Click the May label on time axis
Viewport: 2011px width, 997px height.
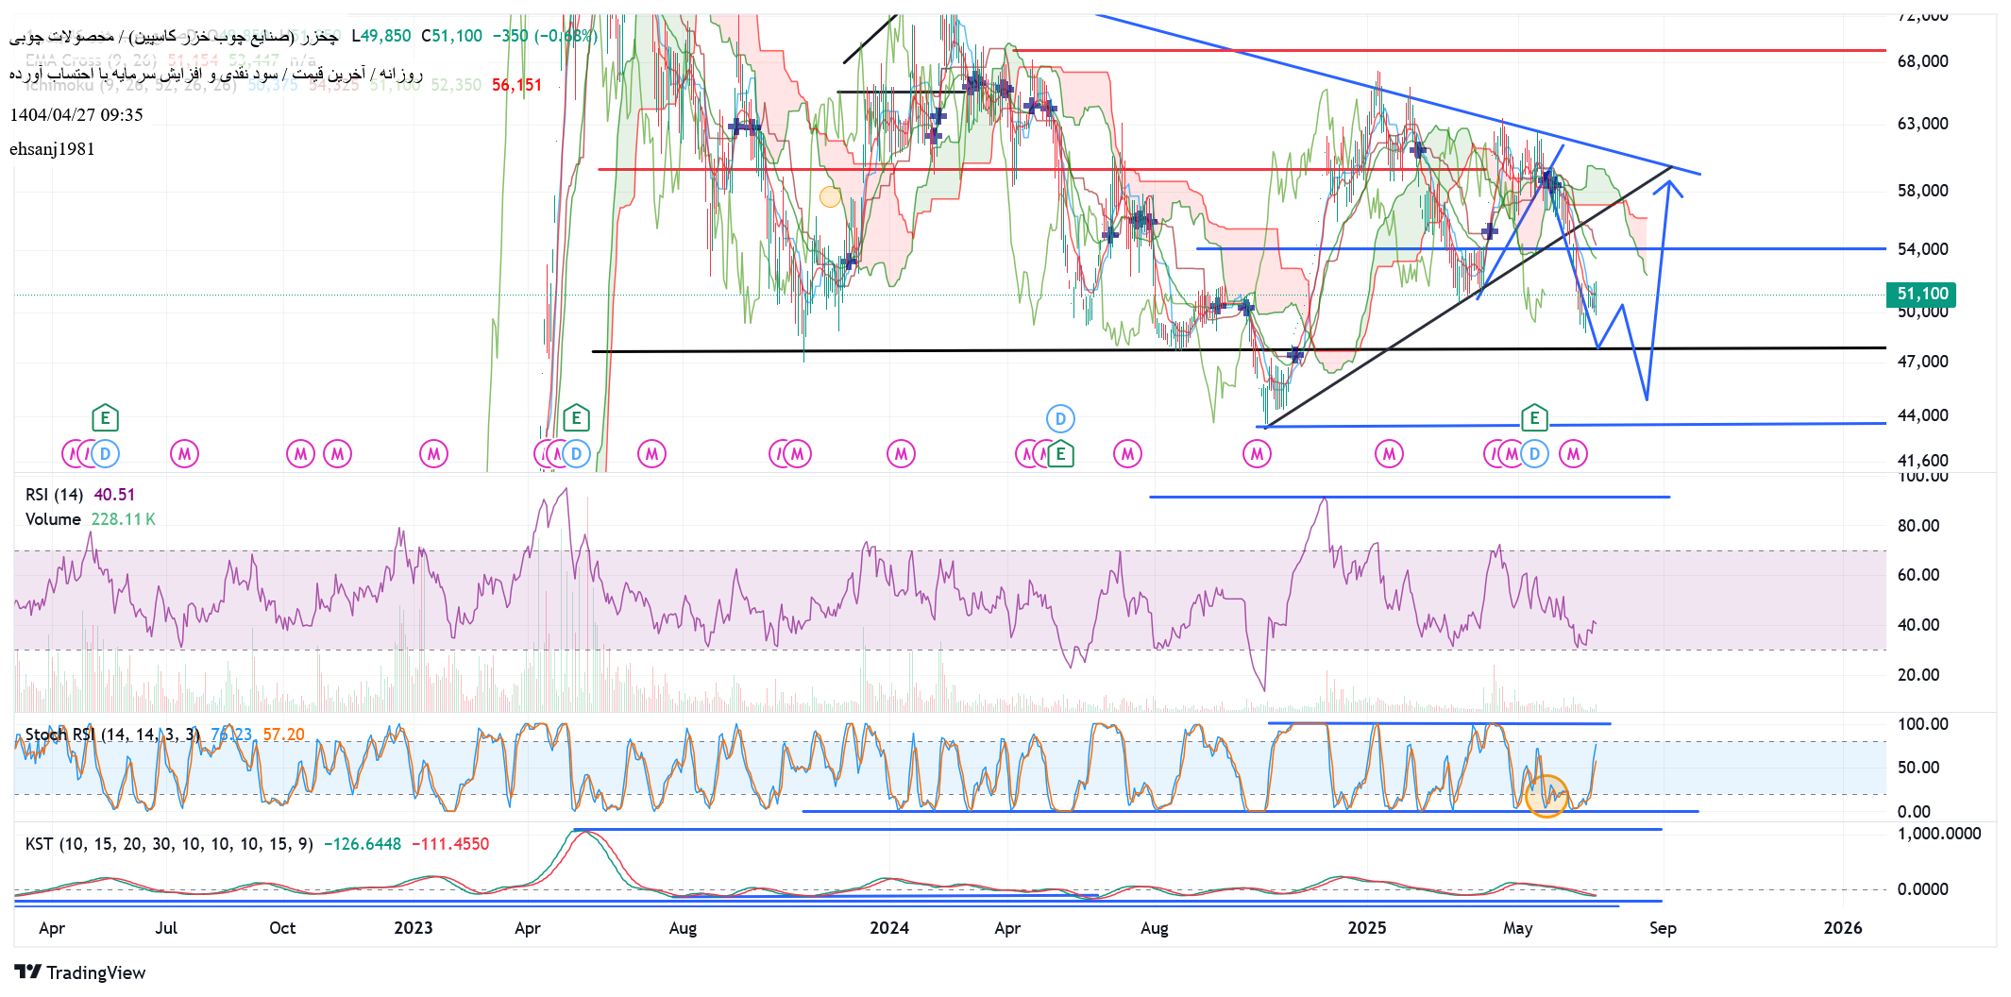tap(1517, 928)
